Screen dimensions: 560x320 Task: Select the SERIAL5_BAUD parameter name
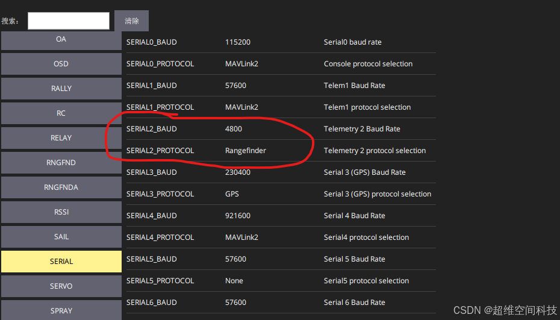[151, 259]
